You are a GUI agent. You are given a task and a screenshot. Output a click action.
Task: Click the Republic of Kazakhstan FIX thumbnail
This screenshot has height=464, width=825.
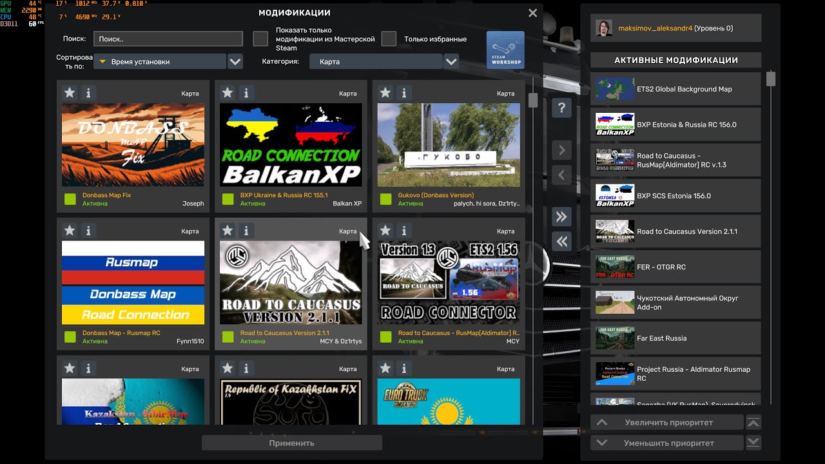tap(291, 401)
